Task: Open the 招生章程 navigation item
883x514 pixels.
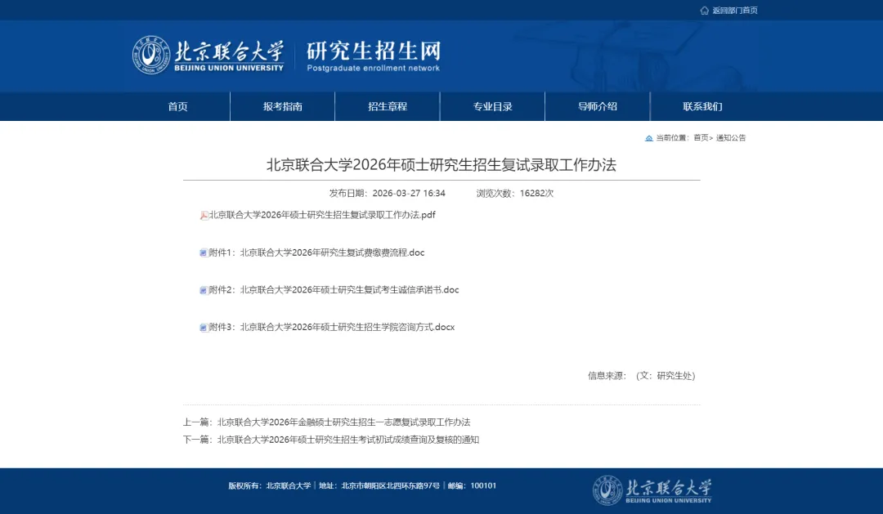Action: (388, 106)
